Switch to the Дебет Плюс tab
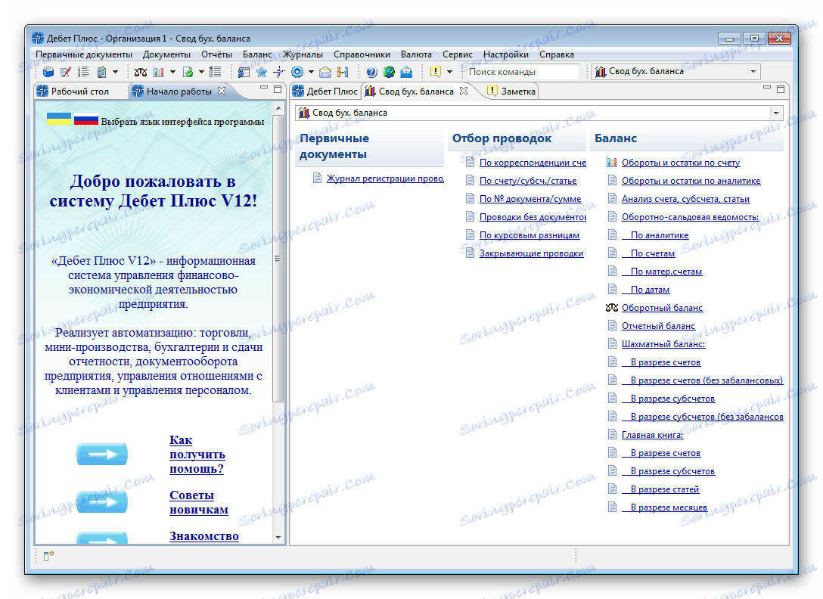 tap(325, 92)
